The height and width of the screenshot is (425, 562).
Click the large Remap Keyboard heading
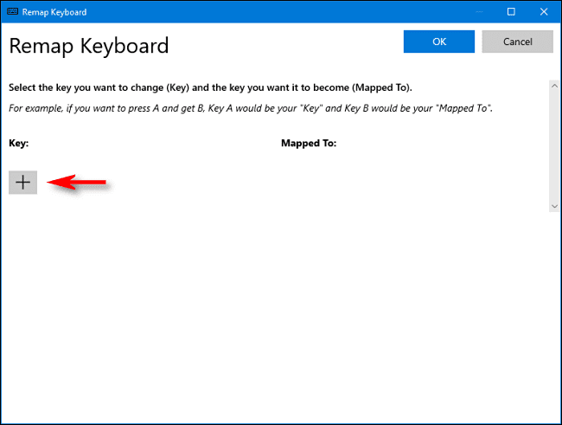[x=88, y=46]
